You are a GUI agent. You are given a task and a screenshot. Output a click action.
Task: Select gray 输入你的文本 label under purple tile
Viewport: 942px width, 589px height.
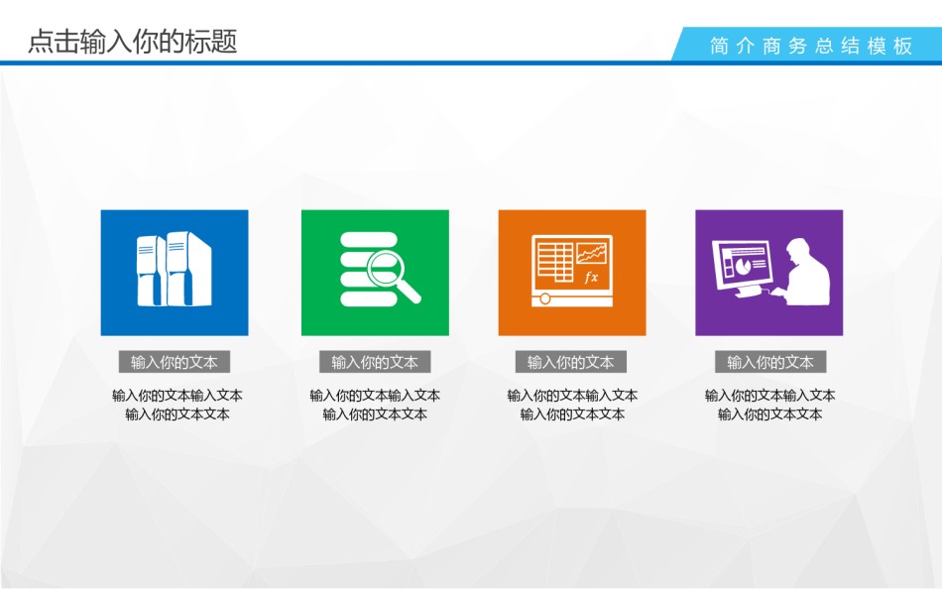click(770, 362)
